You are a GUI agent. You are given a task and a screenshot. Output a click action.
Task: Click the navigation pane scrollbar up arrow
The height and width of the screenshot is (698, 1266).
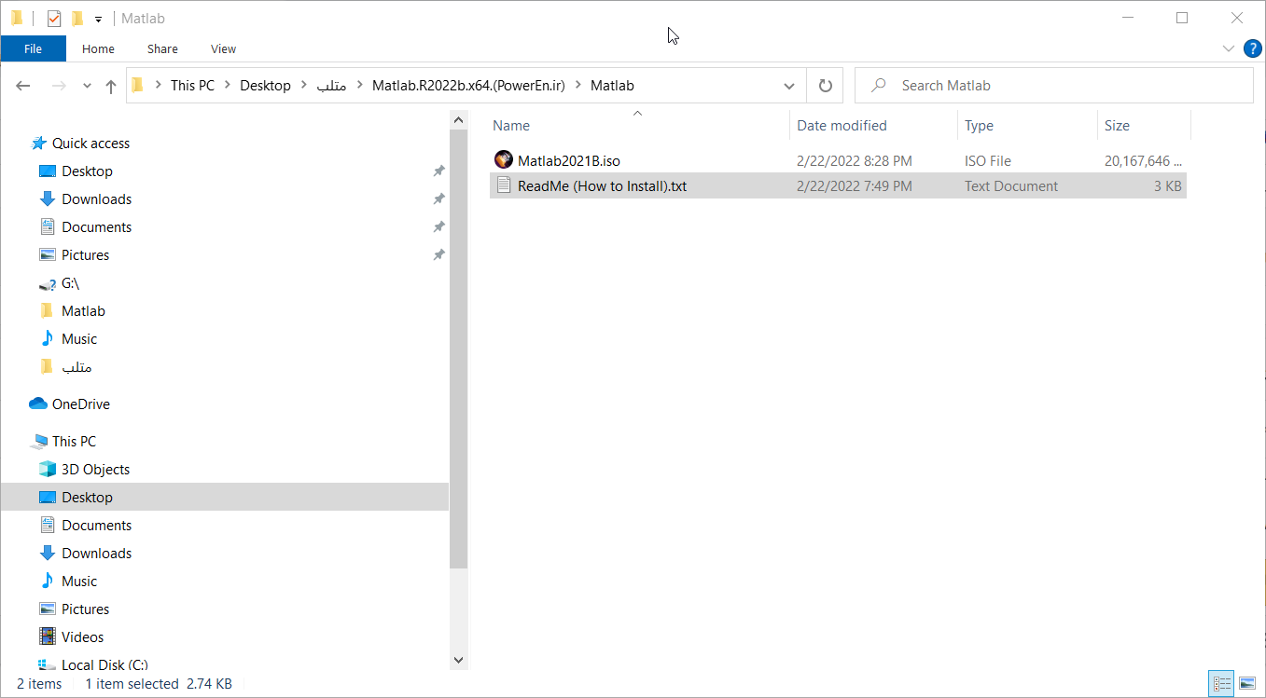click(x=458, y=120)
